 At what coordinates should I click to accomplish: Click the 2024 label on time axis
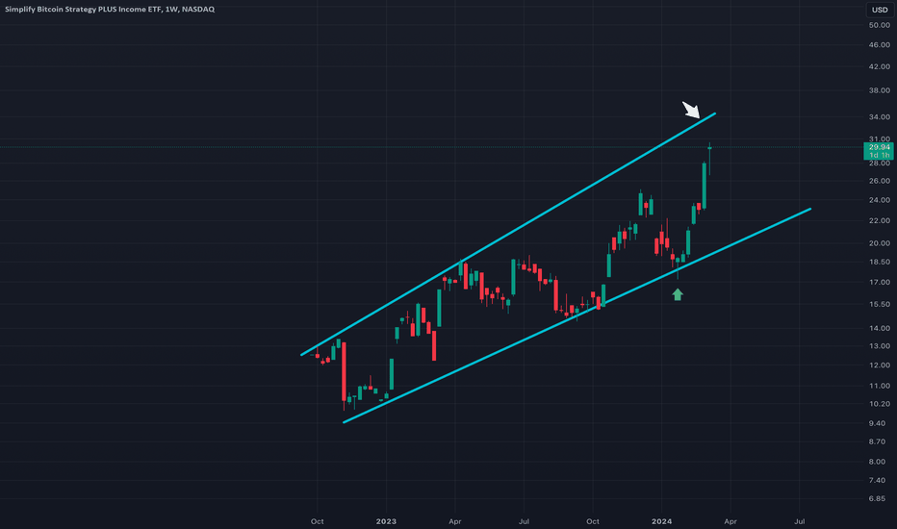pos(662,521)
